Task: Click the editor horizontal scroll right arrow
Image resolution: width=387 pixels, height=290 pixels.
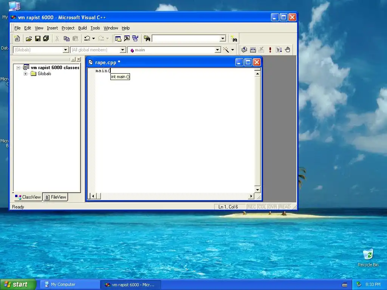Action: click(x=251, y=196)
